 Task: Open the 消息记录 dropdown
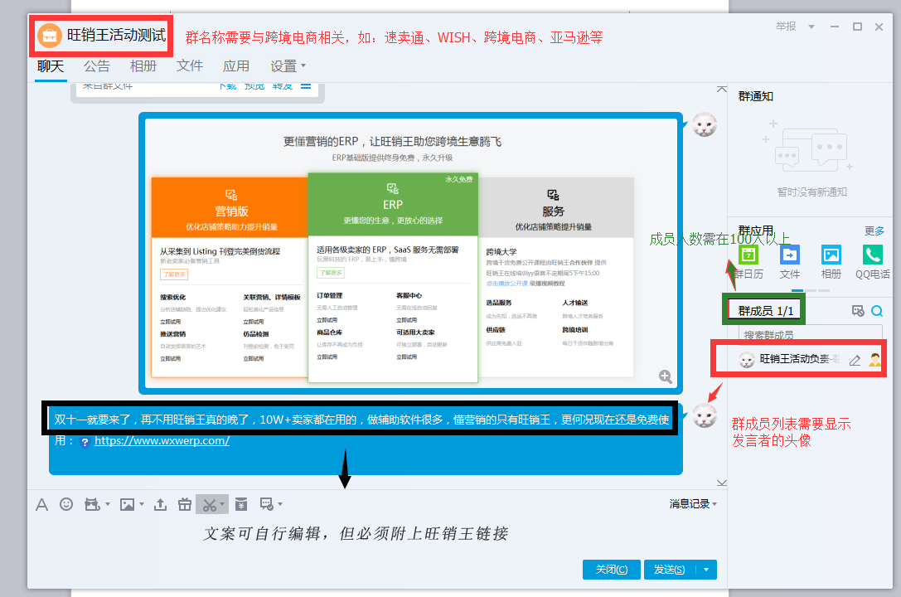693,504
